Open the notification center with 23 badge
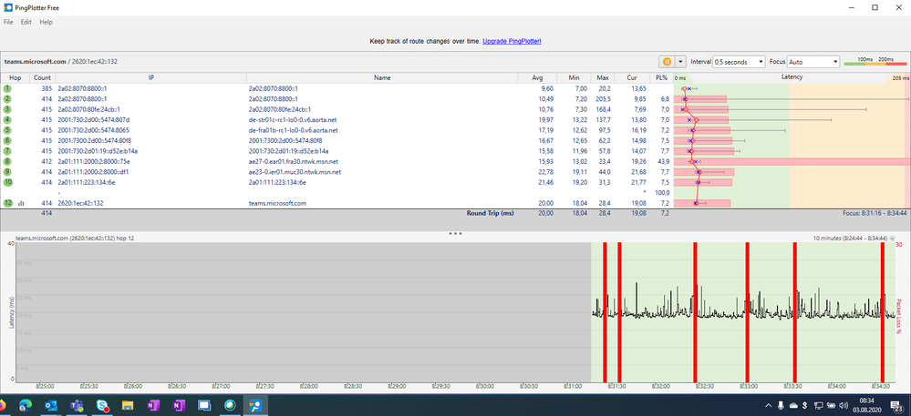 tap(895, 405)
